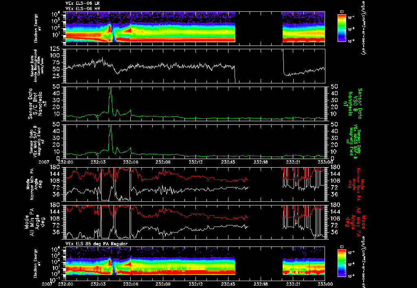This screenshot has width=417, height=288.
Task: Click the top spectrogram's rainbow color bar
Action: point(342,28)
